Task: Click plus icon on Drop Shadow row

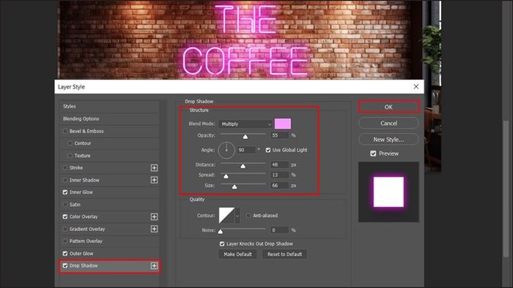Action: 154,266
